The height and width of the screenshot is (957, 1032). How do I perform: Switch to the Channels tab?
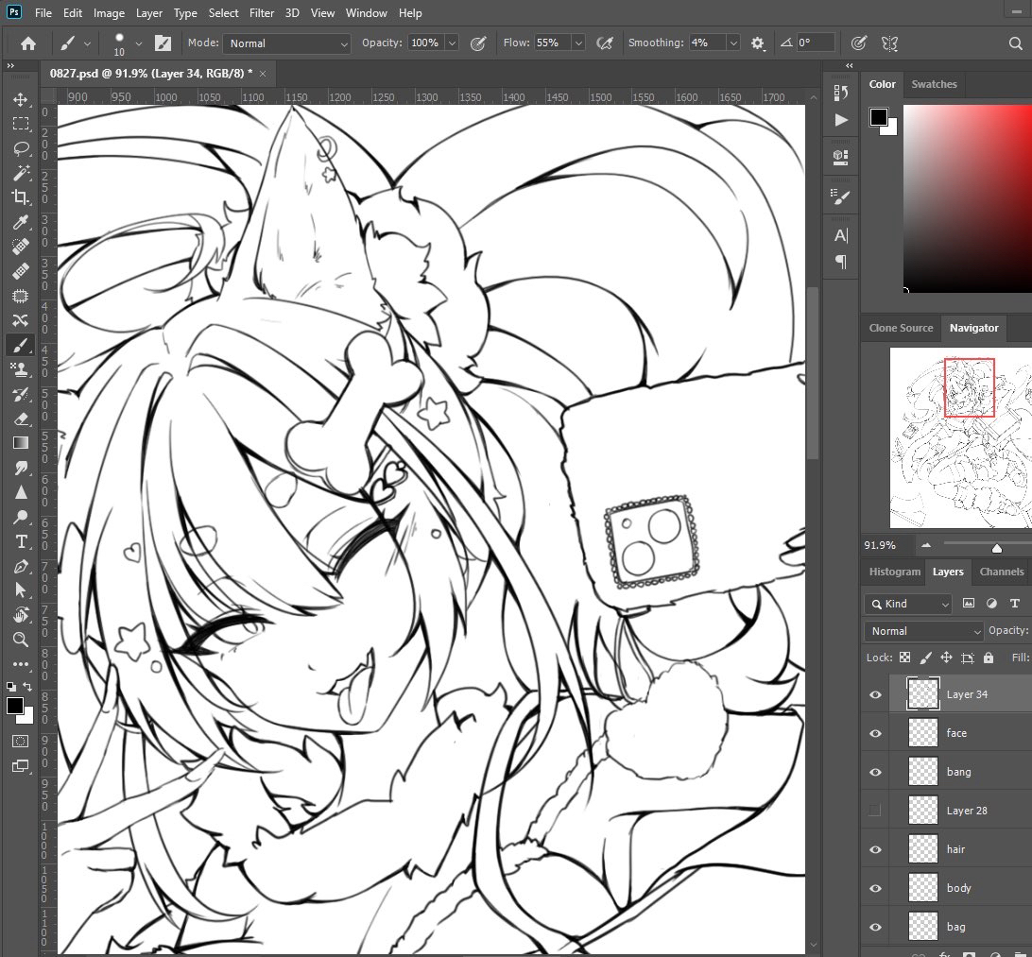coord(1001,572)
